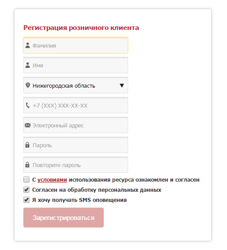Click the location pin icon by region
The image size is (227, 250).
coord(28,85)
